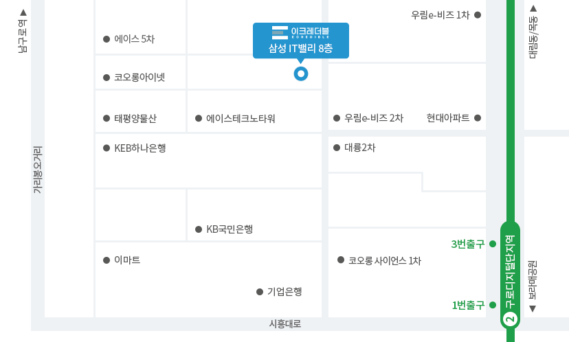Click the 보라매공원 direction arrow

click(x=533, y=308)
